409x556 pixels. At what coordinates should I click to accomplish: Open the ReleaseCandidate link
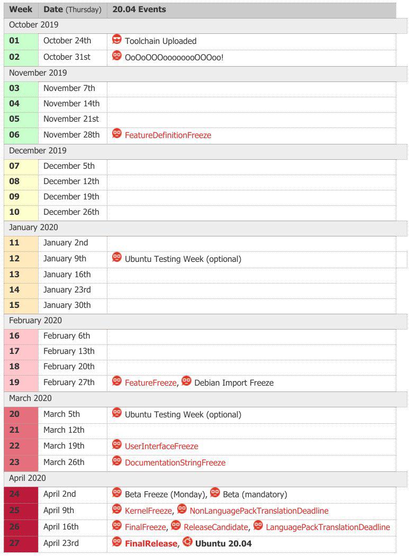pyautogui.click(x=216, y=527)
